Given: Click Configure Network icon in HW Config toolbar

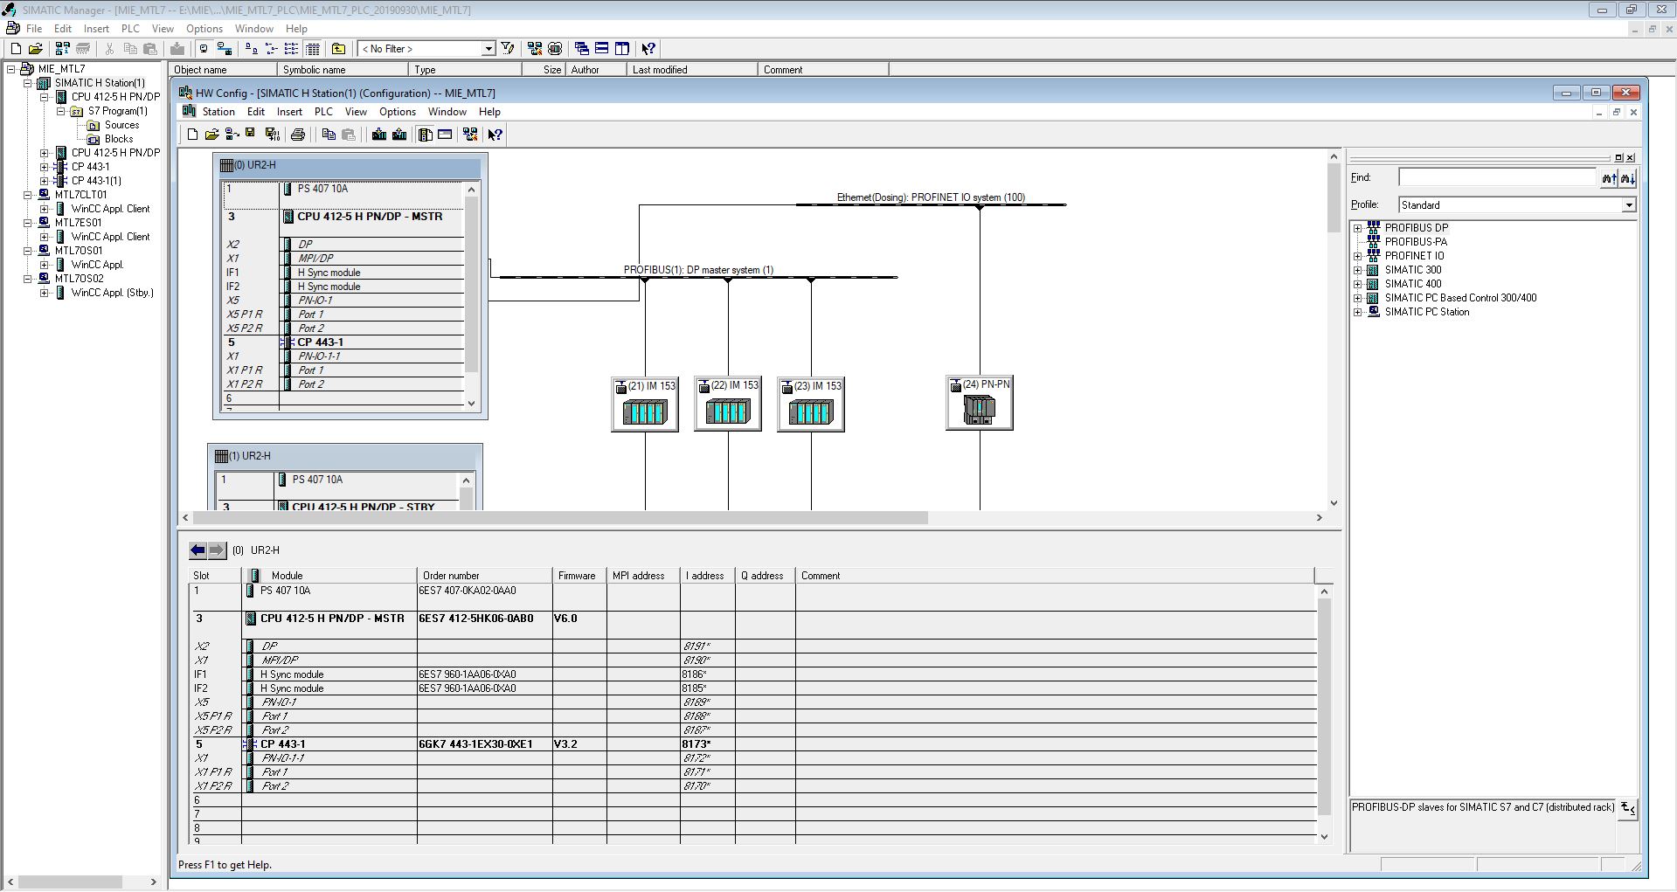Looking at the screenshot, I should 470,135.
